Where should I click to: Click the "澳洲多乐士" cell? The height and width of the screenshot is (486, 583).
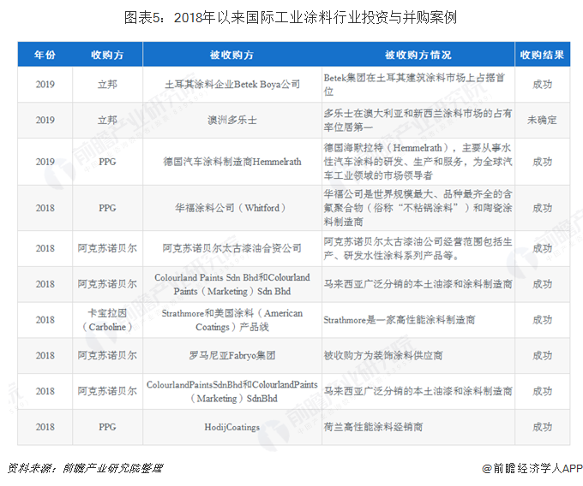(x=232, y=120)
